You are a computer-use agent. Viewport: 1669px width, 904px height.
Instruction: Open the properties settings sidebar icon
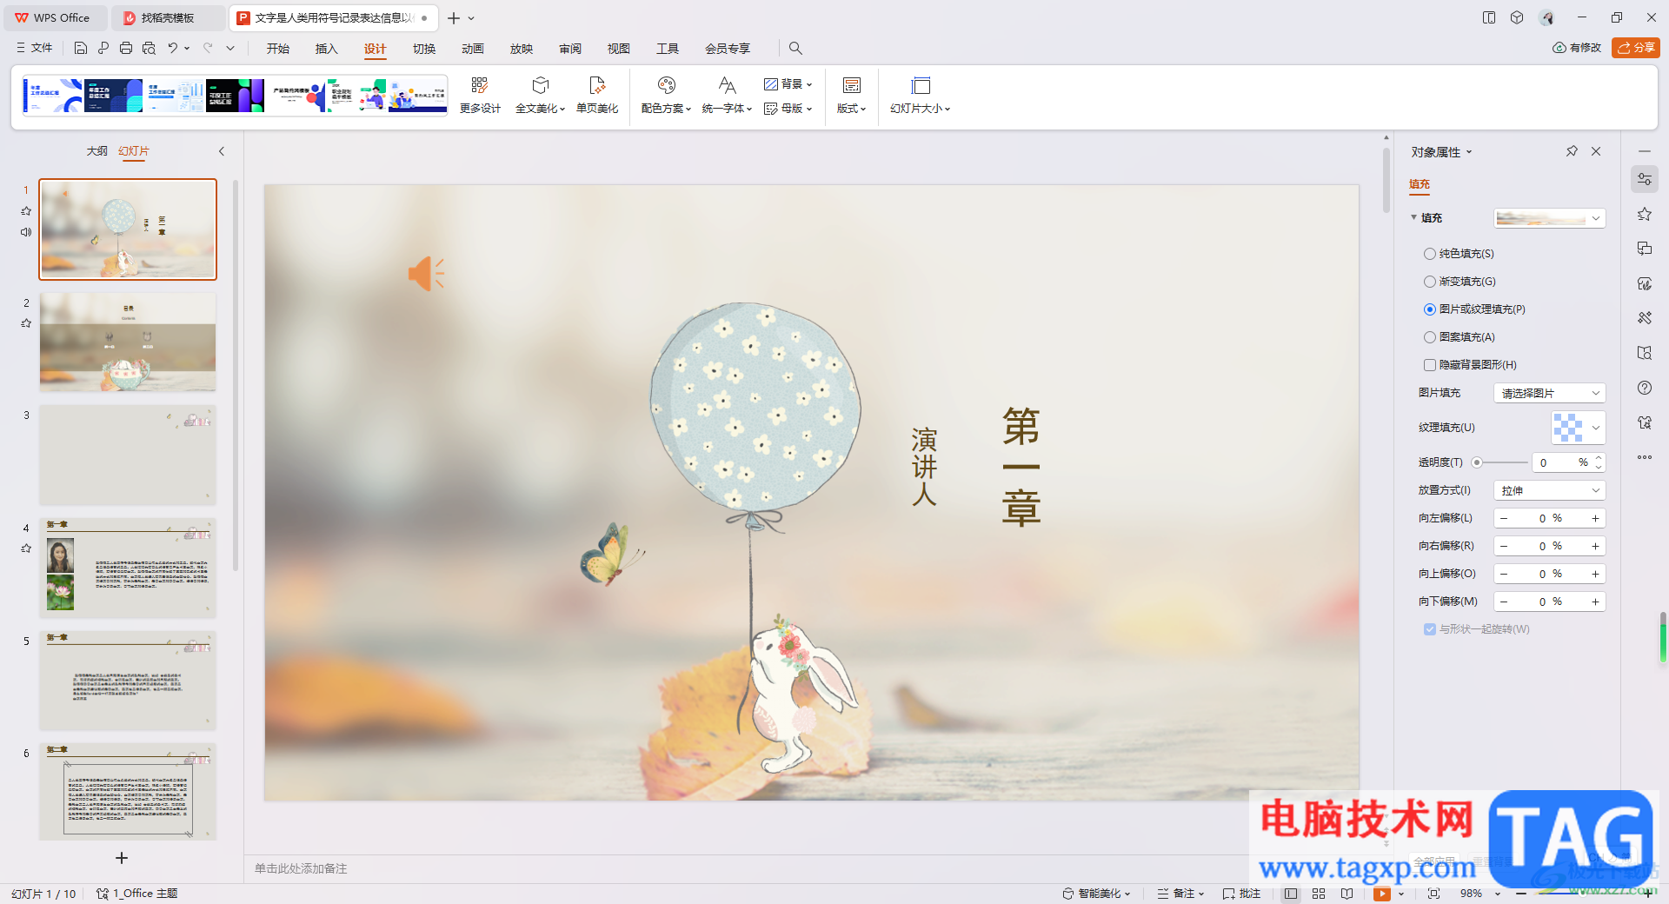[1645, 179]
